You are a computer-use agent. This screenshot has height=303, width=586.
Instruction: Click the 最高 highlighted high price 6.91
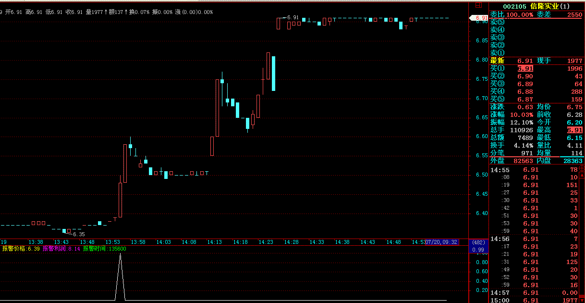574,130
